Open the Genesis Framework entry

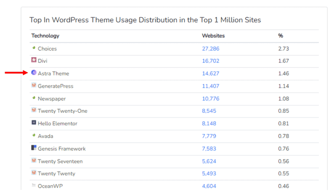click(62, 149)
